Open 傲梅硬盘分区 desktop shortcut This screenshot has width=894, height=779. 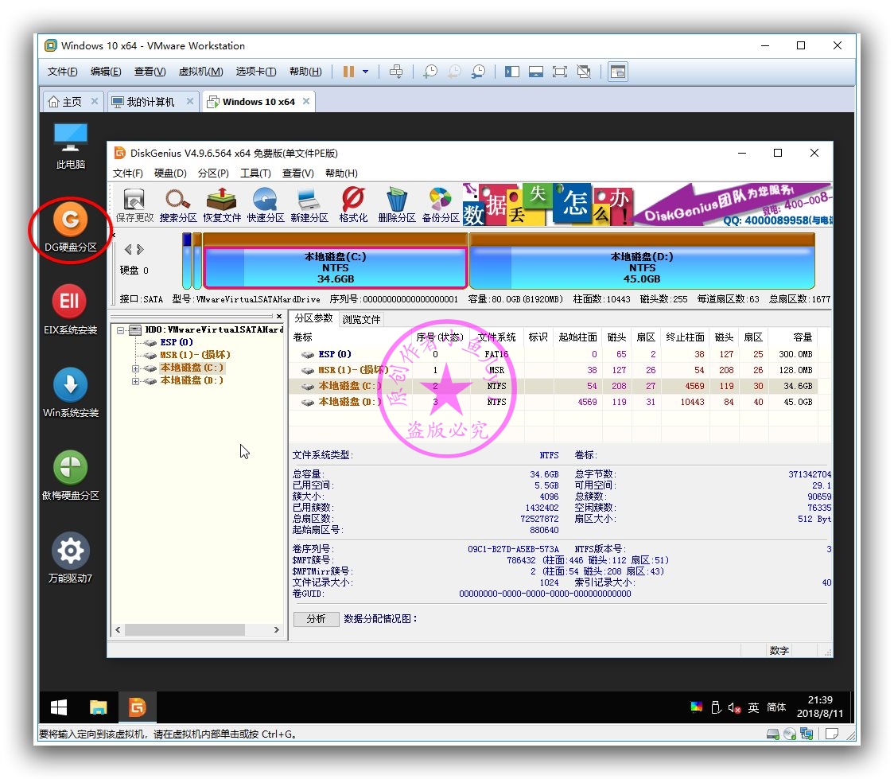point(70,476)
